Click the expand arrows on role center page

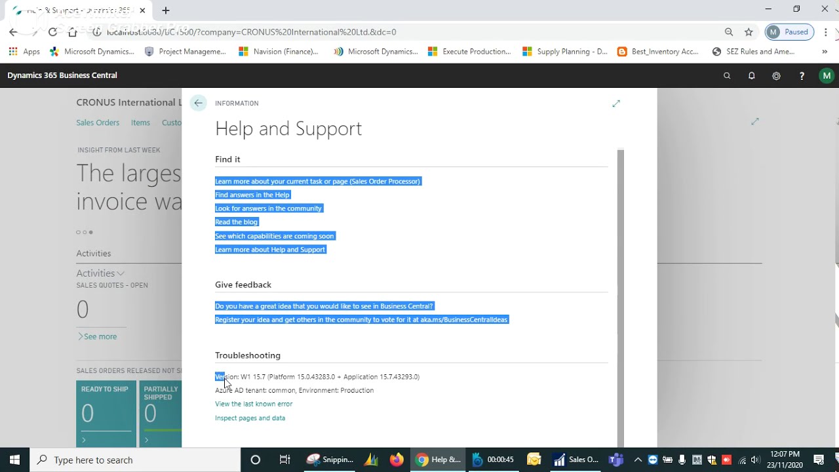(x=755, y=121)
